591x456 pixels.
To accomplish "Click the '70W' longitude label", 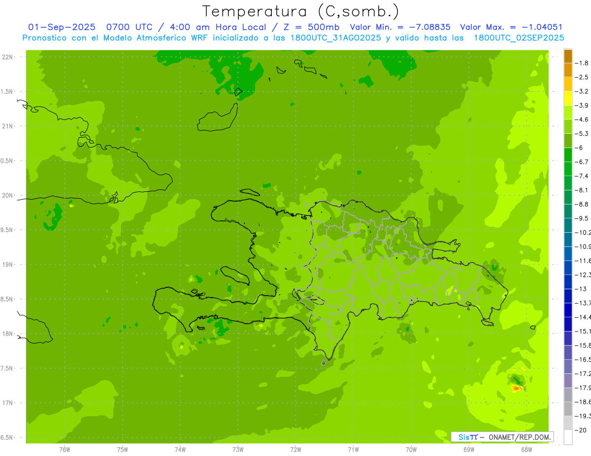I will [411, 450].
